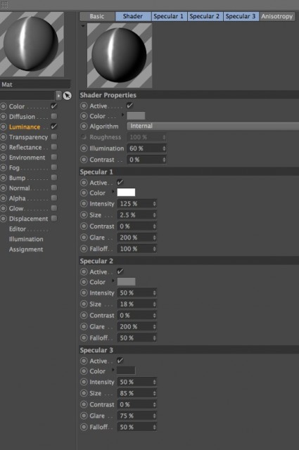Uncheck Active under Specular 2
This screenshot has height=450, width=299.
pos(120,271)
